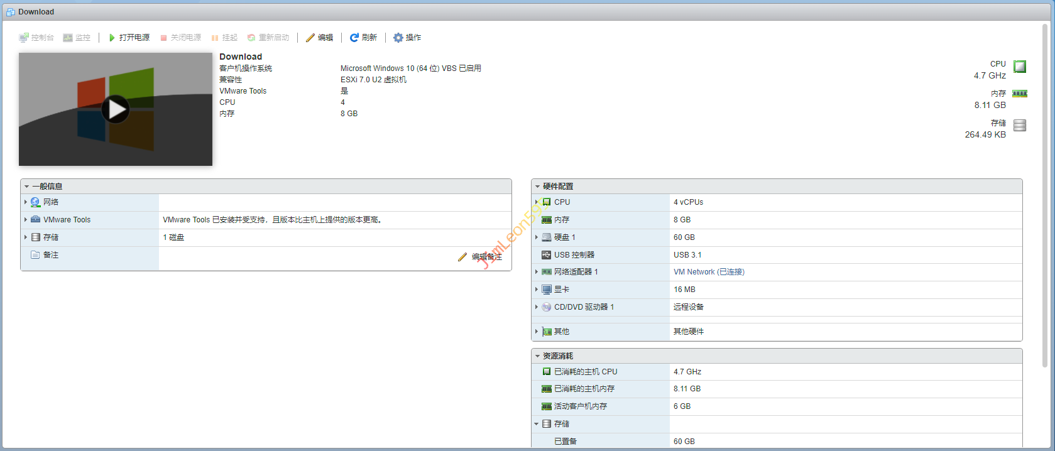1055x451 pixels.
Task: Click the Power Off (关闭电源) icon
Action: pos(163,38)
